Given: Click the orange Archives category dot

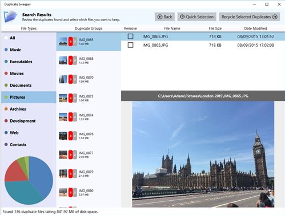Looking at the screenshot, I should tap(6, 109).
